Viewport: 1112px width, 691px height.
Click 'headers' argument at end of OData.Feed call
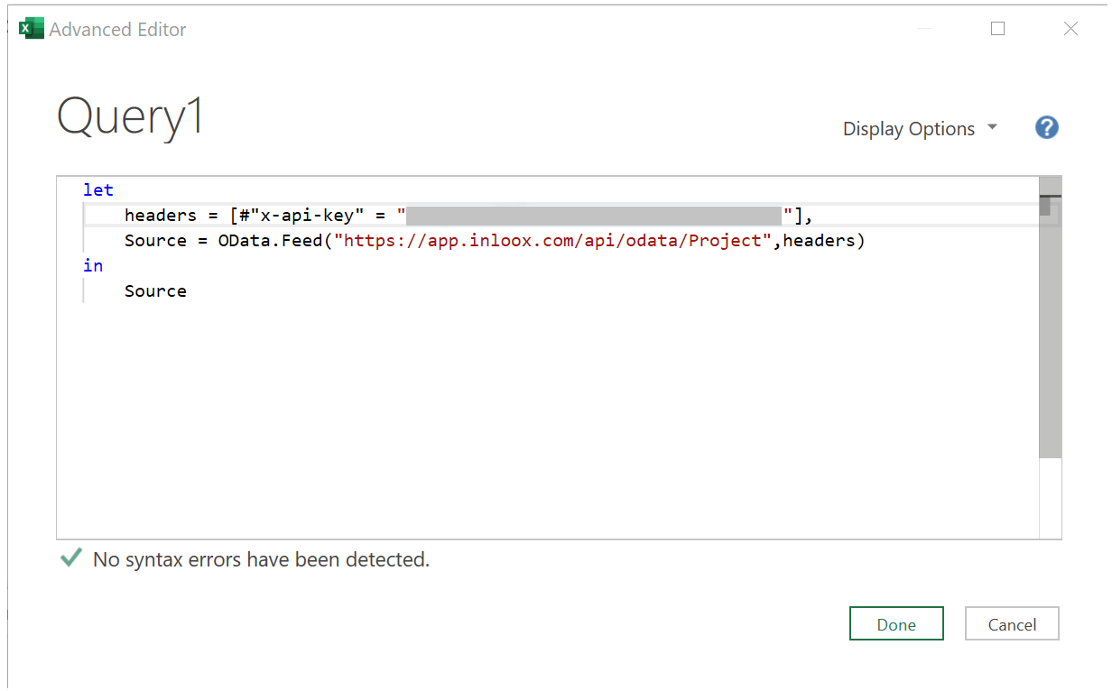point(820,241)
